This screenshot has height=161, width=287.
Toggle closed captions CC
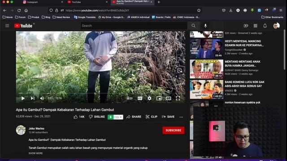pyautogui.click(x=140, y=98)
